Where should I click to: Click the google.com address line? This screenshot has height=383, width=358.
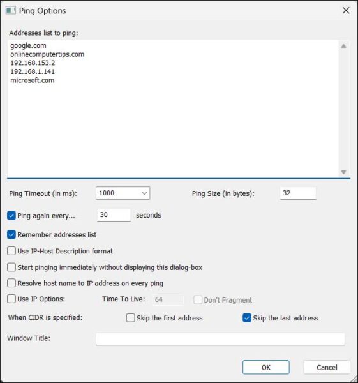pyautogui.click(x=28, y=46)
